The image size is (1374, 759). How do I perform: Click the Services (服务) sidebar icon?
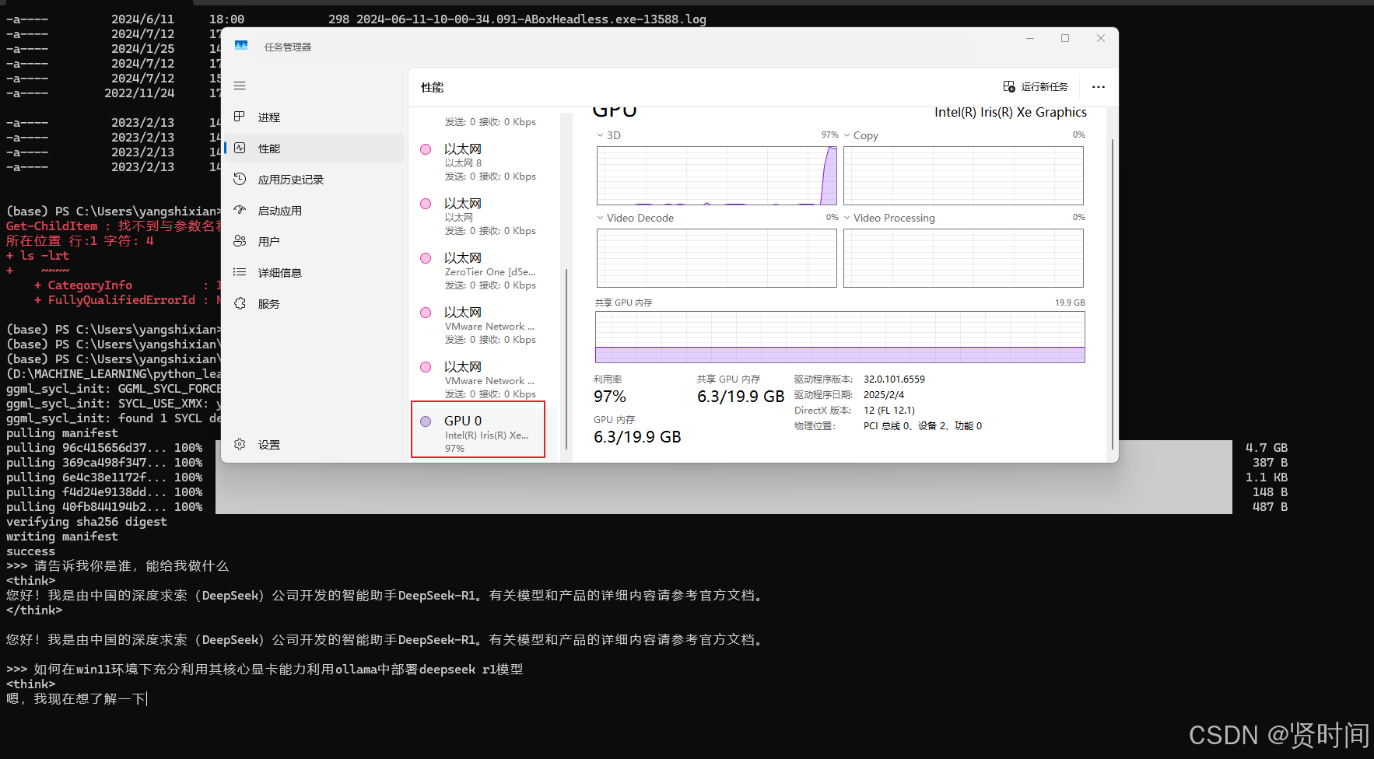coord(240,303)
